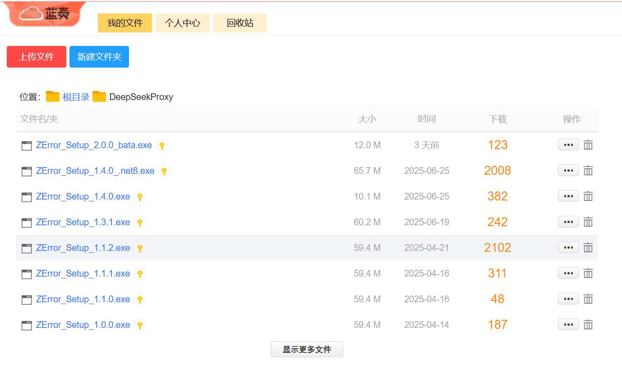This screenshot has width=622, height=382.
Task: Click the Lanzou cloud logo
Action: click(x=45, y=14)
